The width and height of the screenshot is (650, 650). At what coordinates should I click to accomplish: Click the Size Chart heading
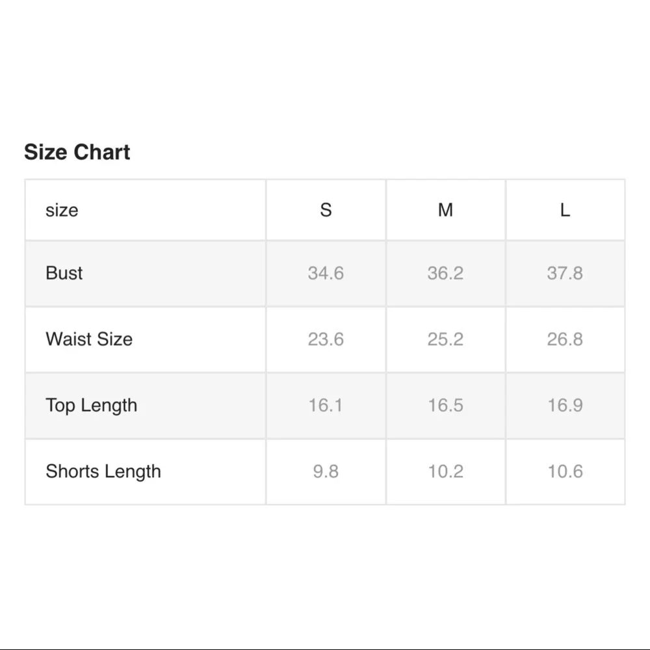[77, 152]
